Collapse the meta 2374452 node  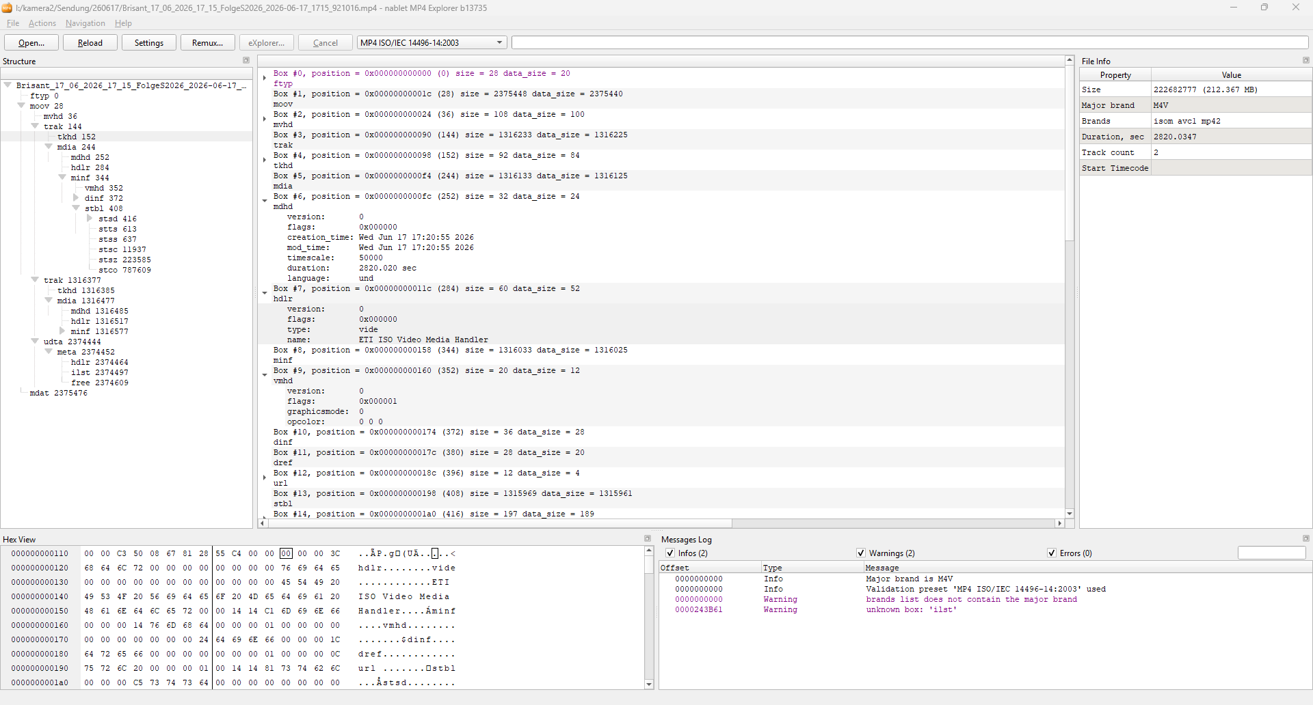pos(49,352)
